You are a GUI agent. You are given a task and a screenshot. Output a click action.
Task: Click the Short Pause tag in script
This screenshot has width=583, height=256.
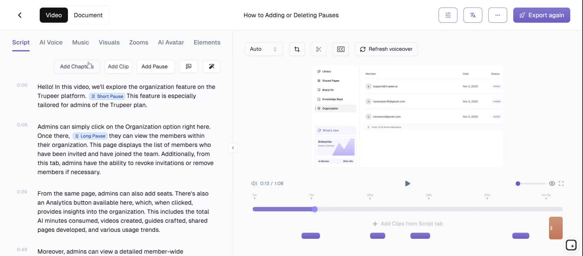(107, 96)
